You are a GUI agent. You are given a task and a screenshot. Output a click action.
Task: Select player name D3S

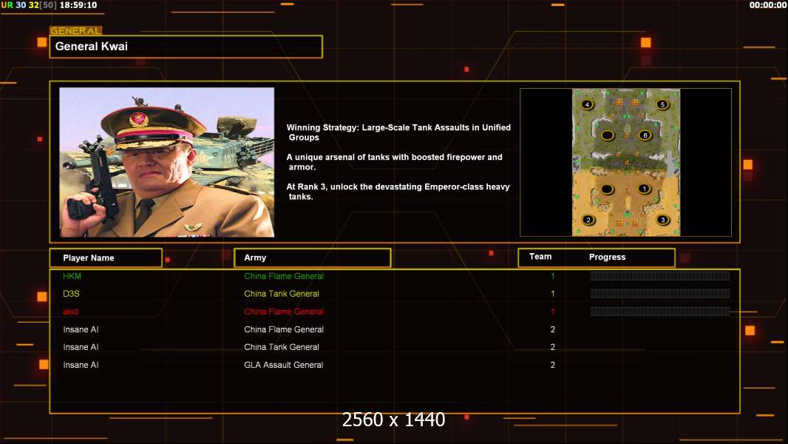(72, 294)
